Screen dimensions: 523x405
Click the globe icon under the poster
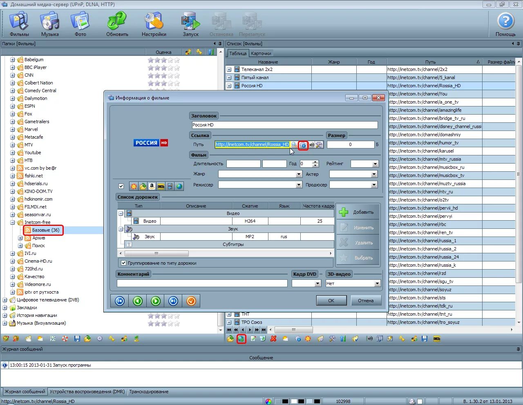point(179,186)
